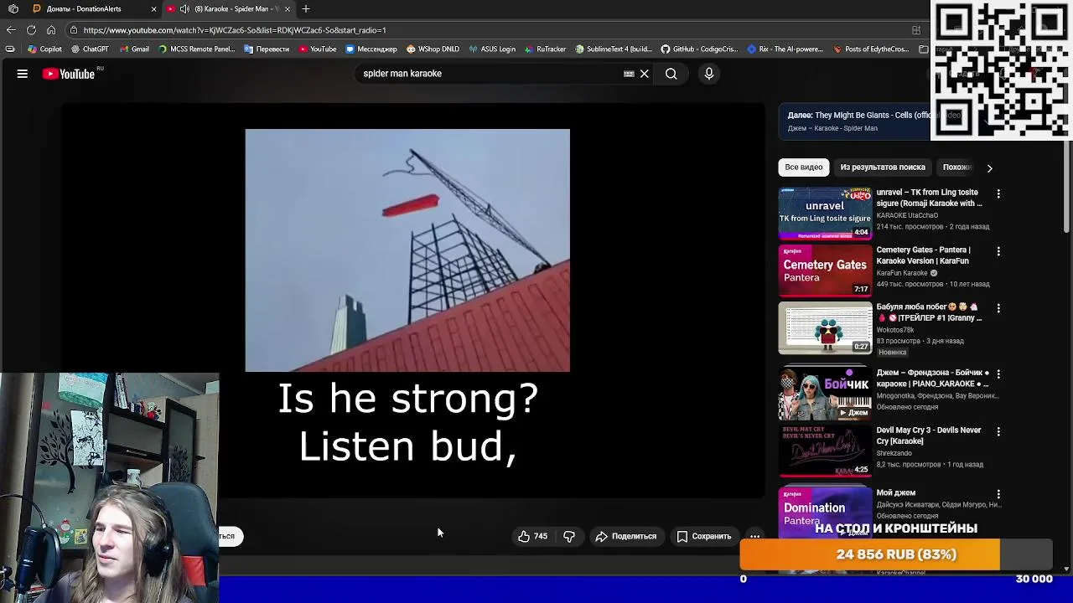Open the MCSS Remote Panel bookmark
The width and height of the screenshot is (1073, 603).
197,49
